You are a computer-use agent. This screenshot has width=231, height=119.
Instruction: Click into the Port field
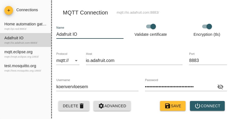pos(208,61)
